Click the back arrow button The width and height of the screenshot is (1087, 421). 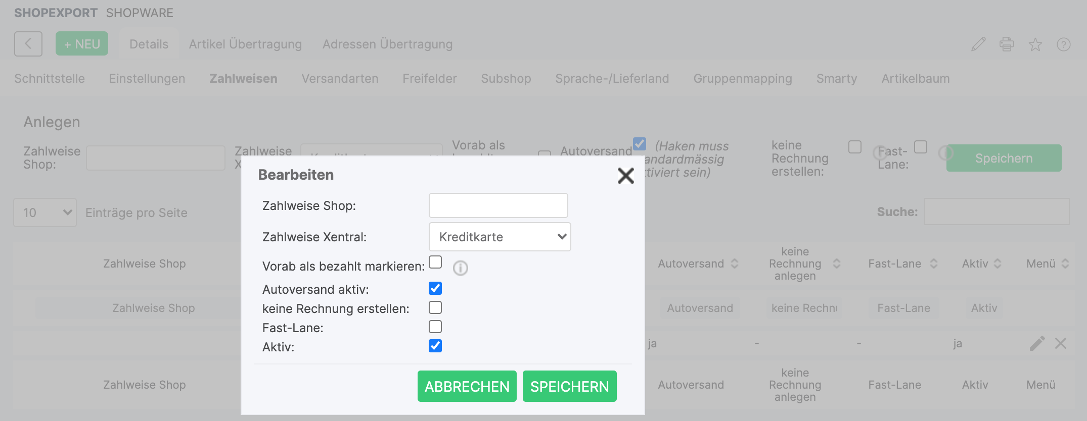pos(28,44)
